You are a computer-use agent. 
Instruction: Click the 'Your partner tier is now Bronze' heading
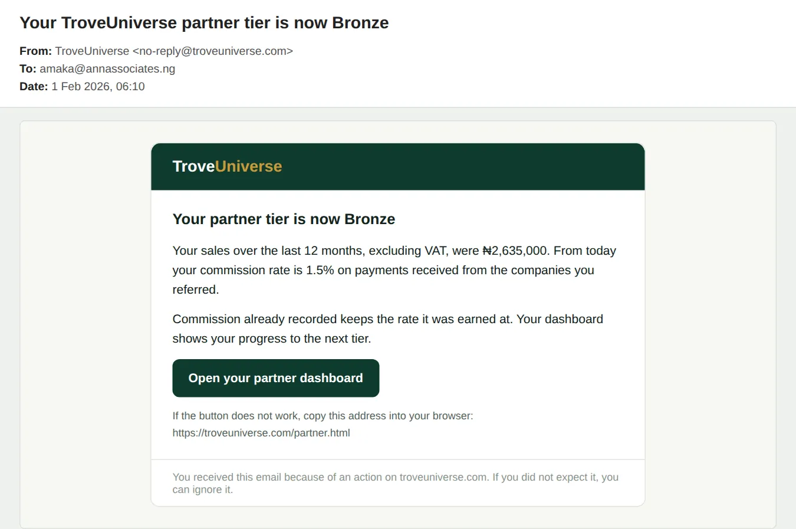[284, 219]
